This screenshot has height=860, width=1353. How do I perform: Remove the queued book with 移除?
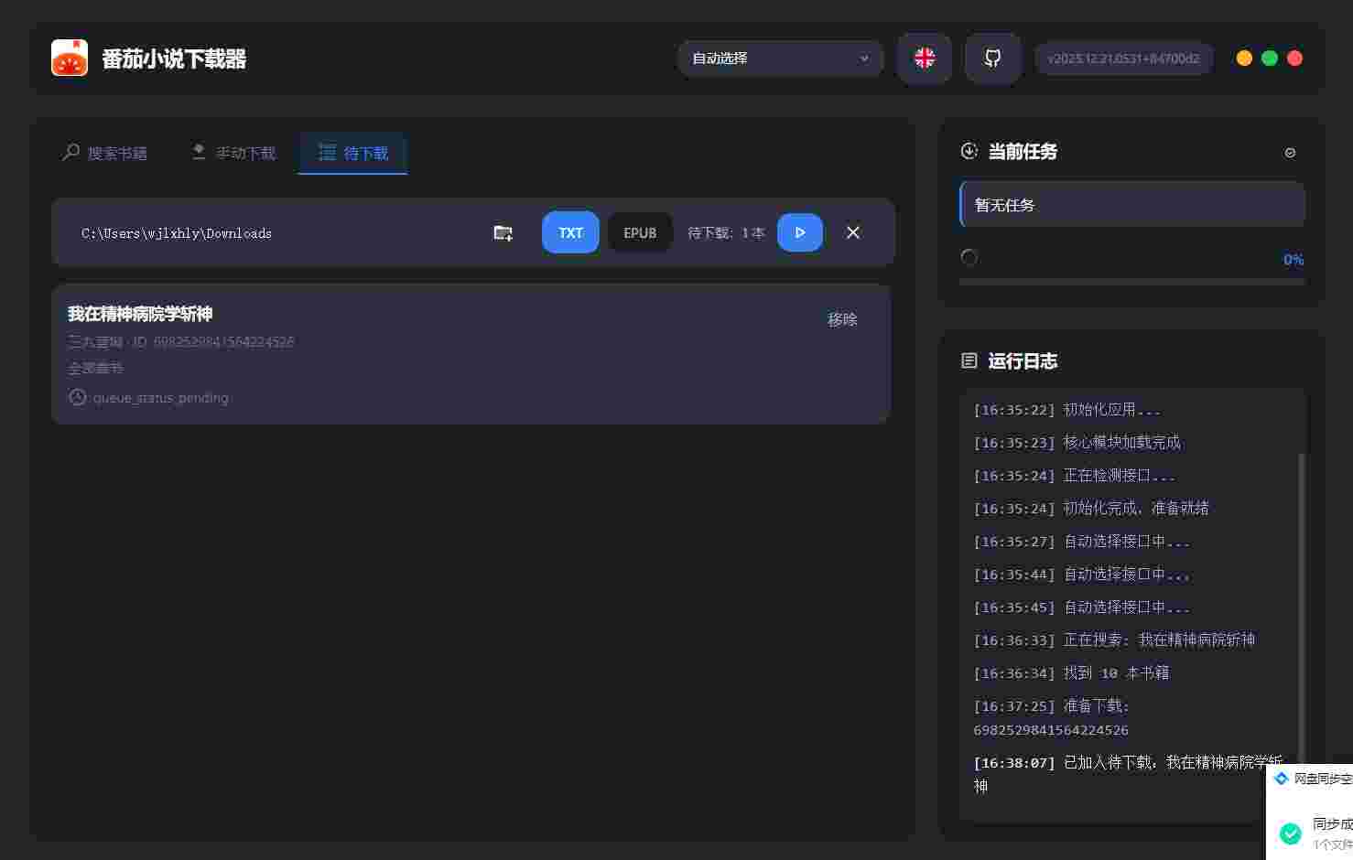coord(842,319)
